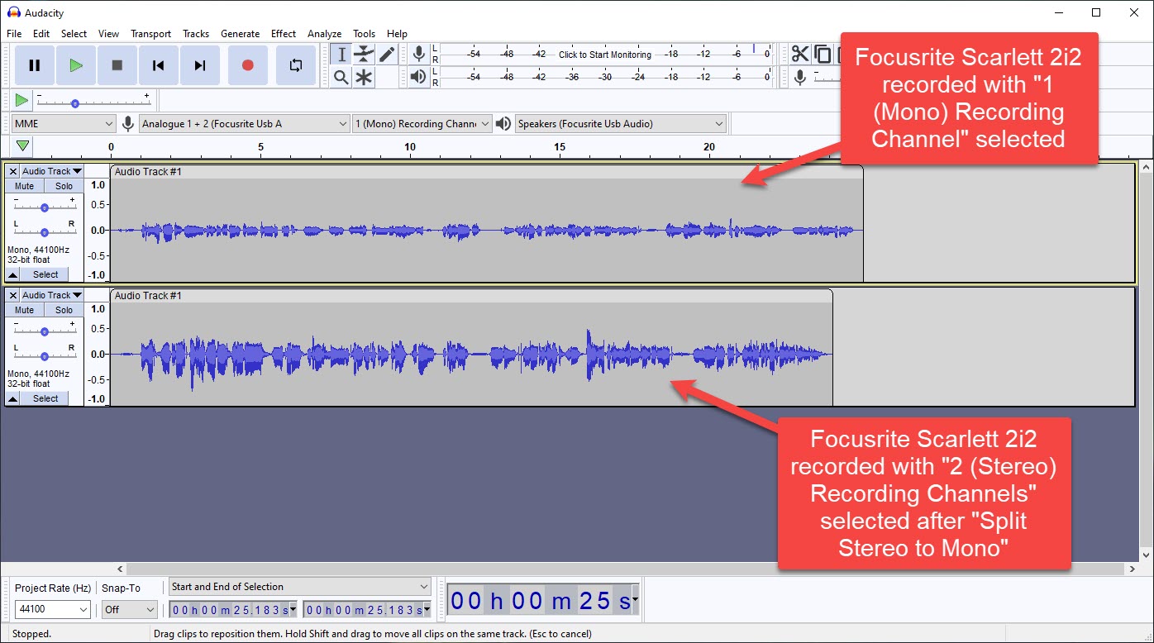The width and height of the screenshot is (1154, 643).
Task: Open the Transport menu
Action: click(151, 34)
